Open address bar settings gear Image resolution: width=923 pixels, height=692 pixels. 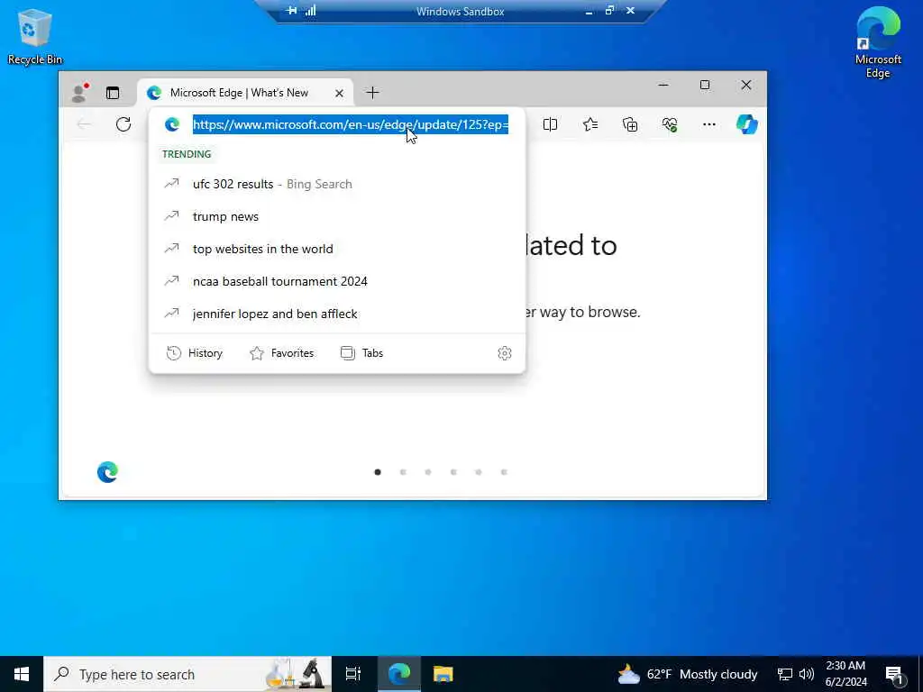505,353
